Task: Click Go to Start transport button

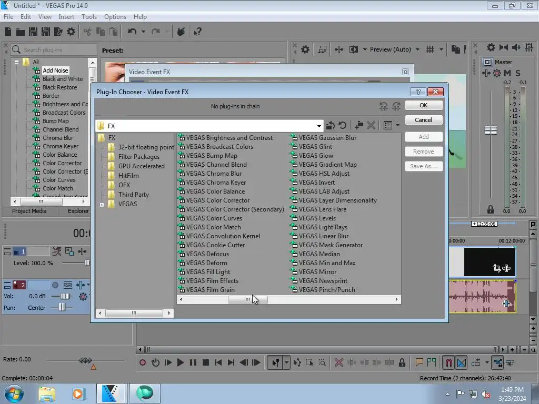Action: coord(218,362)
